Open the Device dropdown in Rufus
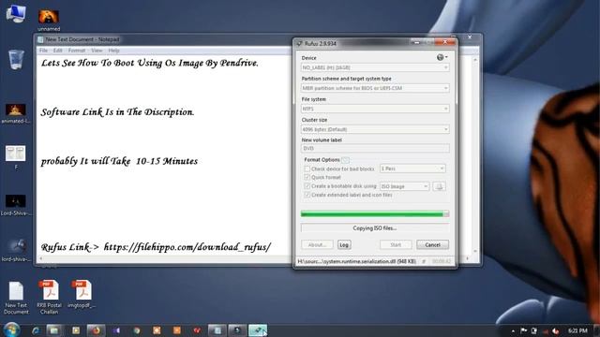 (x=375, y=67)
